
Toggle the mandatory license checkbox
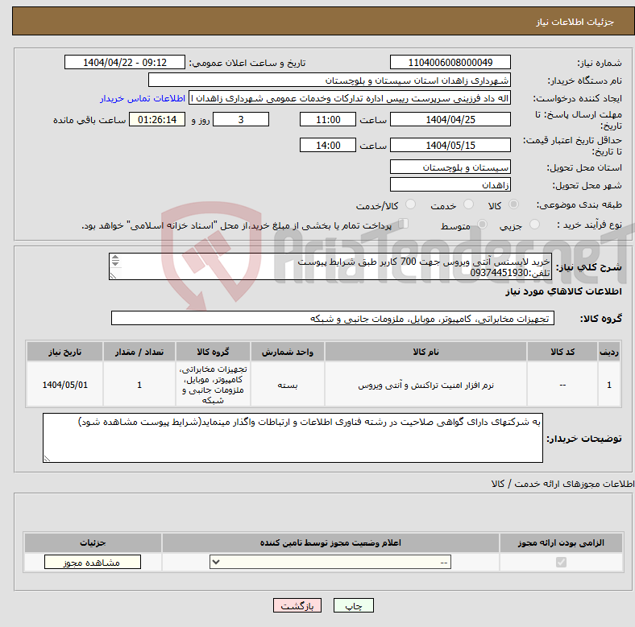click(561, 563)
